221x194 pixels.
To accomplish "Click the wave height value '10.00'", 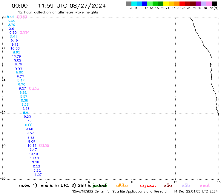I will (15, 48).
